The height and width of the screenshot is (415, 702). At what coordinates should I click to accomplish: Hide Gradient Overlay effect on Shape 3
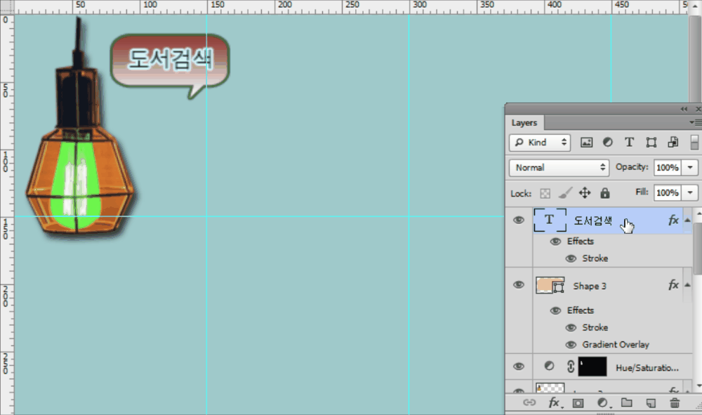click(x=571, y=345)
